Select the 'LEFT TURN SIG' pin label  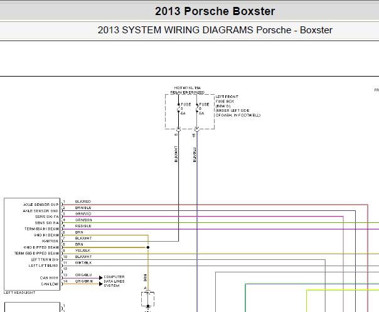45,259
